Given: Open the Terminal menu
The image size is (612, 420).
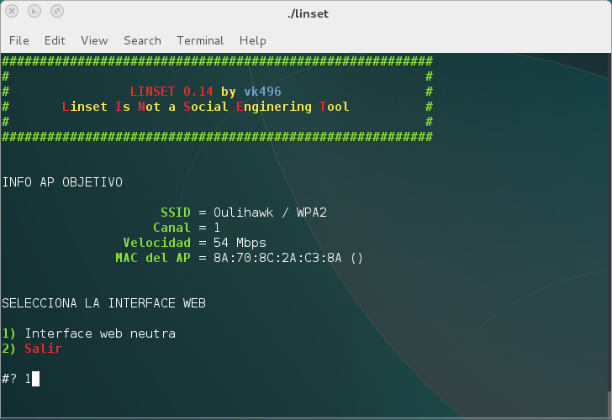Looking at the screenshot, I should point(200,40).
